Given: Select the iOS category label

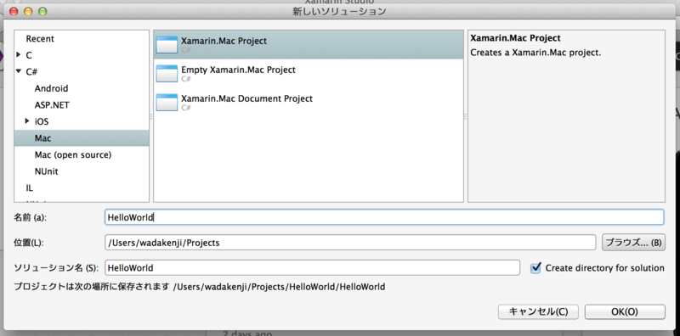Looking at the screenshot, I should (42, 121).
